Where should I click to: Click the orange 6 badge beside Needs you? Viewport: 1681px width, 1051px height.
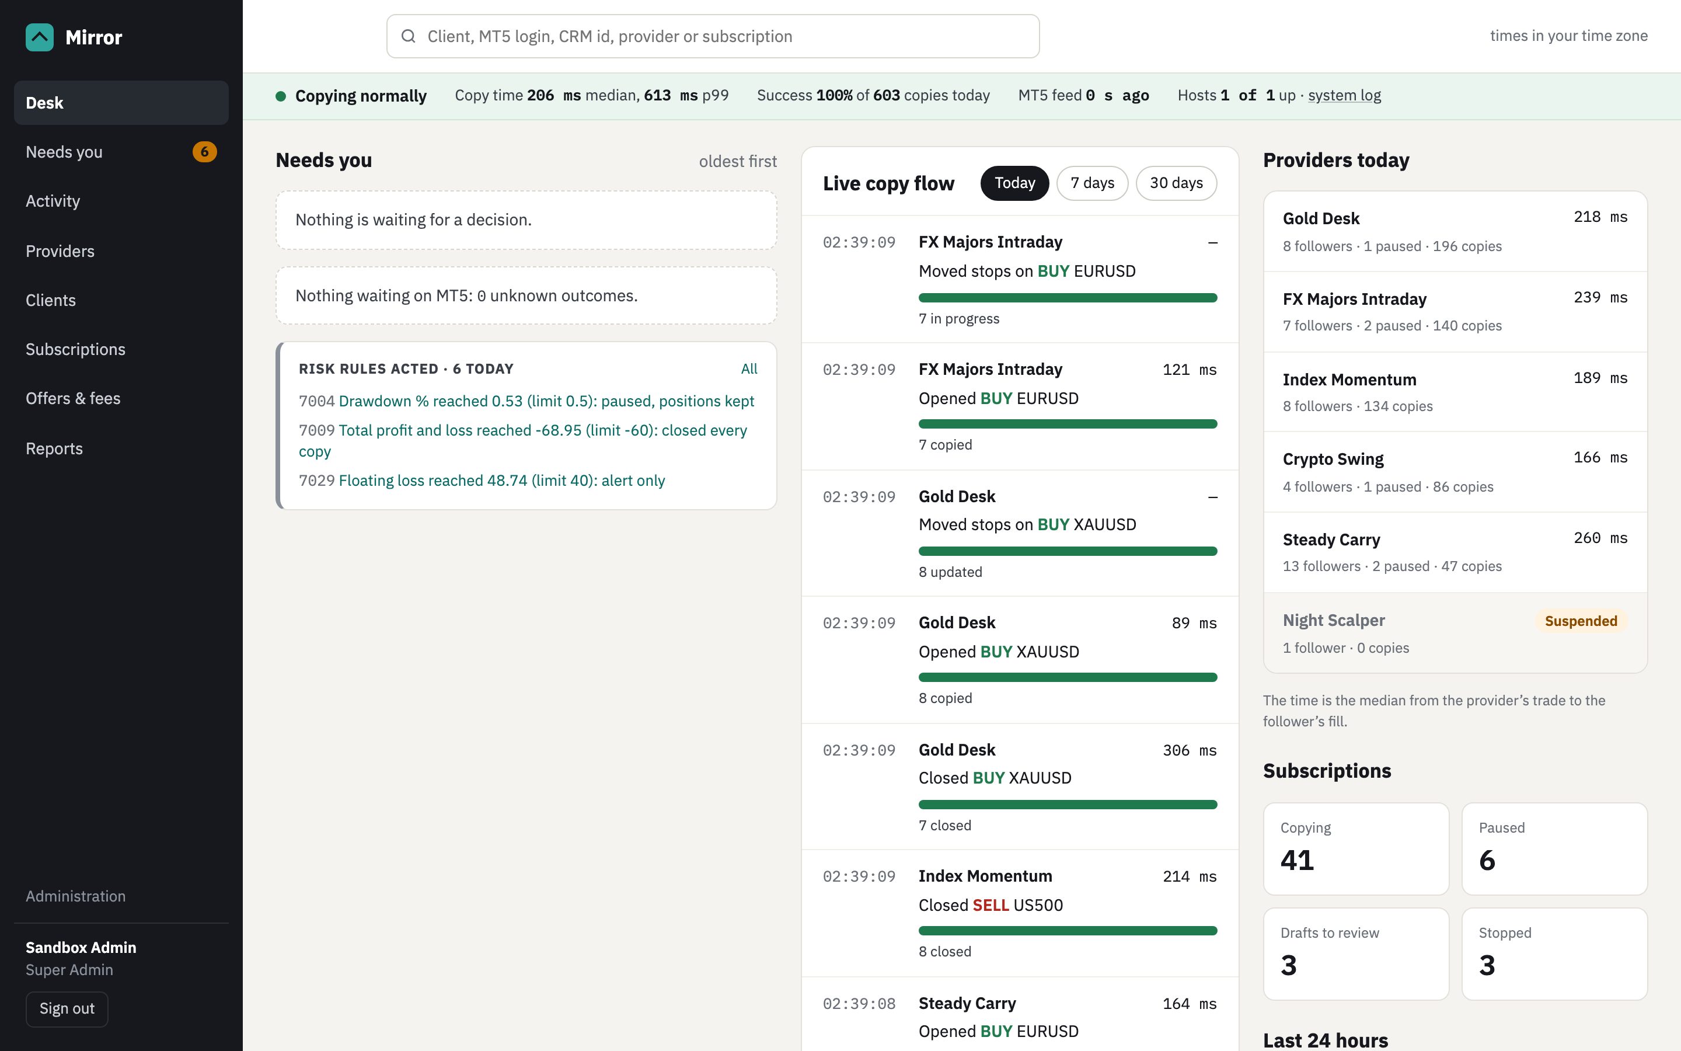204,152
